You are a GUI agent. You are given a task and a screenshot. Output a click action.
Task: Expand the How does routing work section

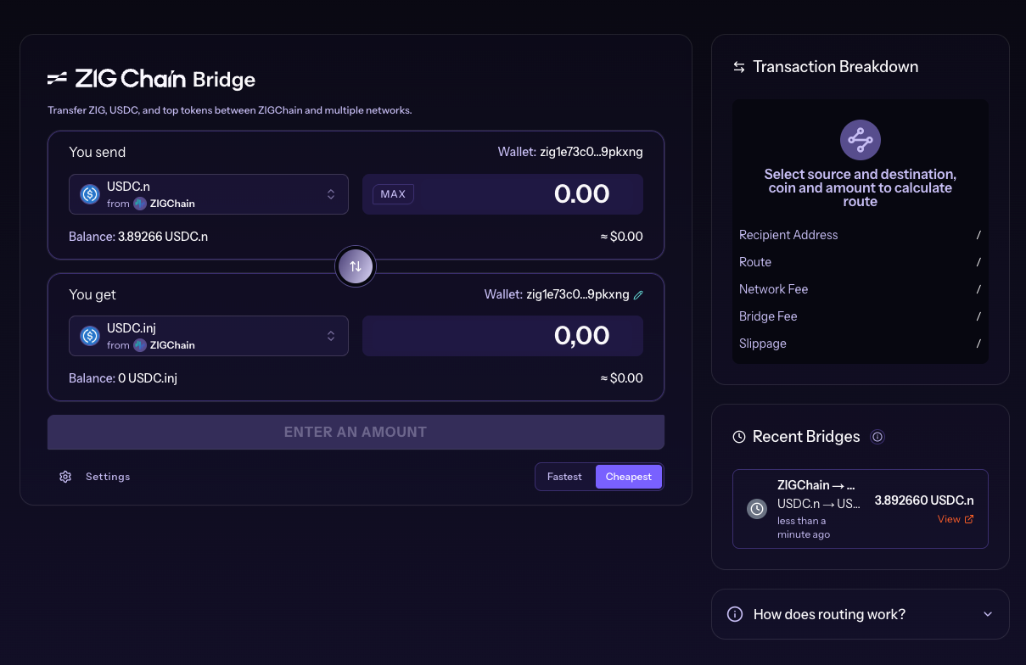click(x=861, y=614)
